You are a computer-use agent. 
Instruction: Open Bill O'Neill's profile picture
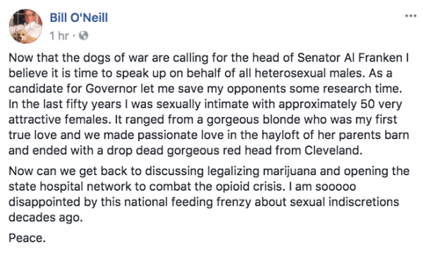click(x=25, y=26)
